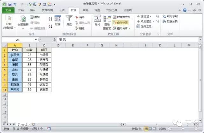Go to the last sheet tab arrow

[x=14, y=124]
